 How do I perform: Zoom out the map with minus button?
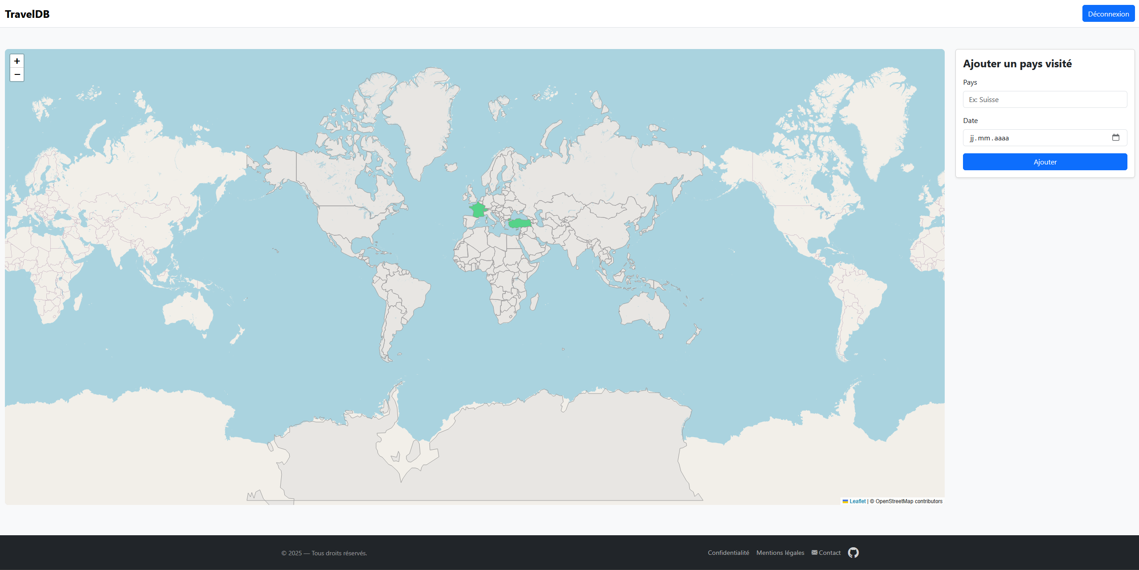(x=17, y=74)
